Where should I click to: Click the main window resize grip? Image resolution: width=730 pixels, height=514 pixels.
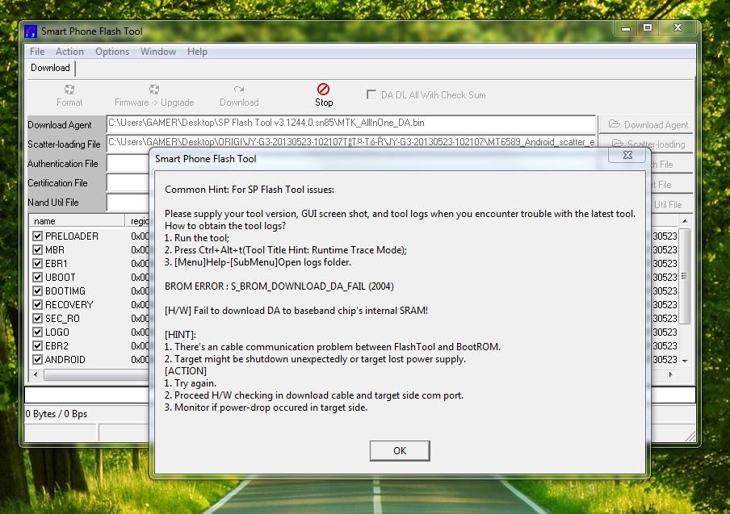point(690,436)
